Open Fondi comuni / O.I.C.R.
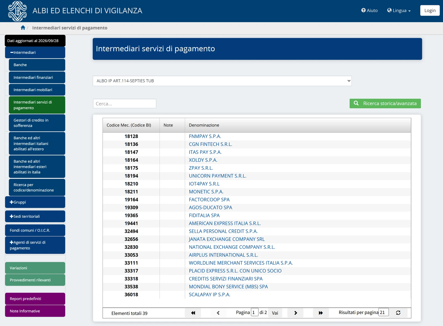The width and height of the screenshot is (443, 326). [35, 230]
